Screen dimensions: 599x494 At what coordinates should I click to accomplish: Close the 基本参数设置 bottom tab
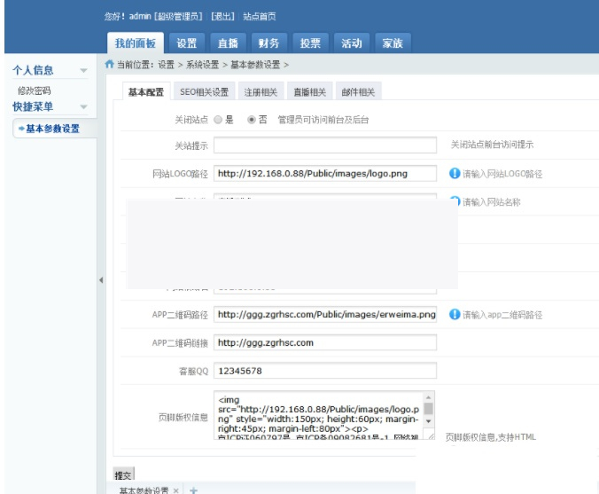176,490
